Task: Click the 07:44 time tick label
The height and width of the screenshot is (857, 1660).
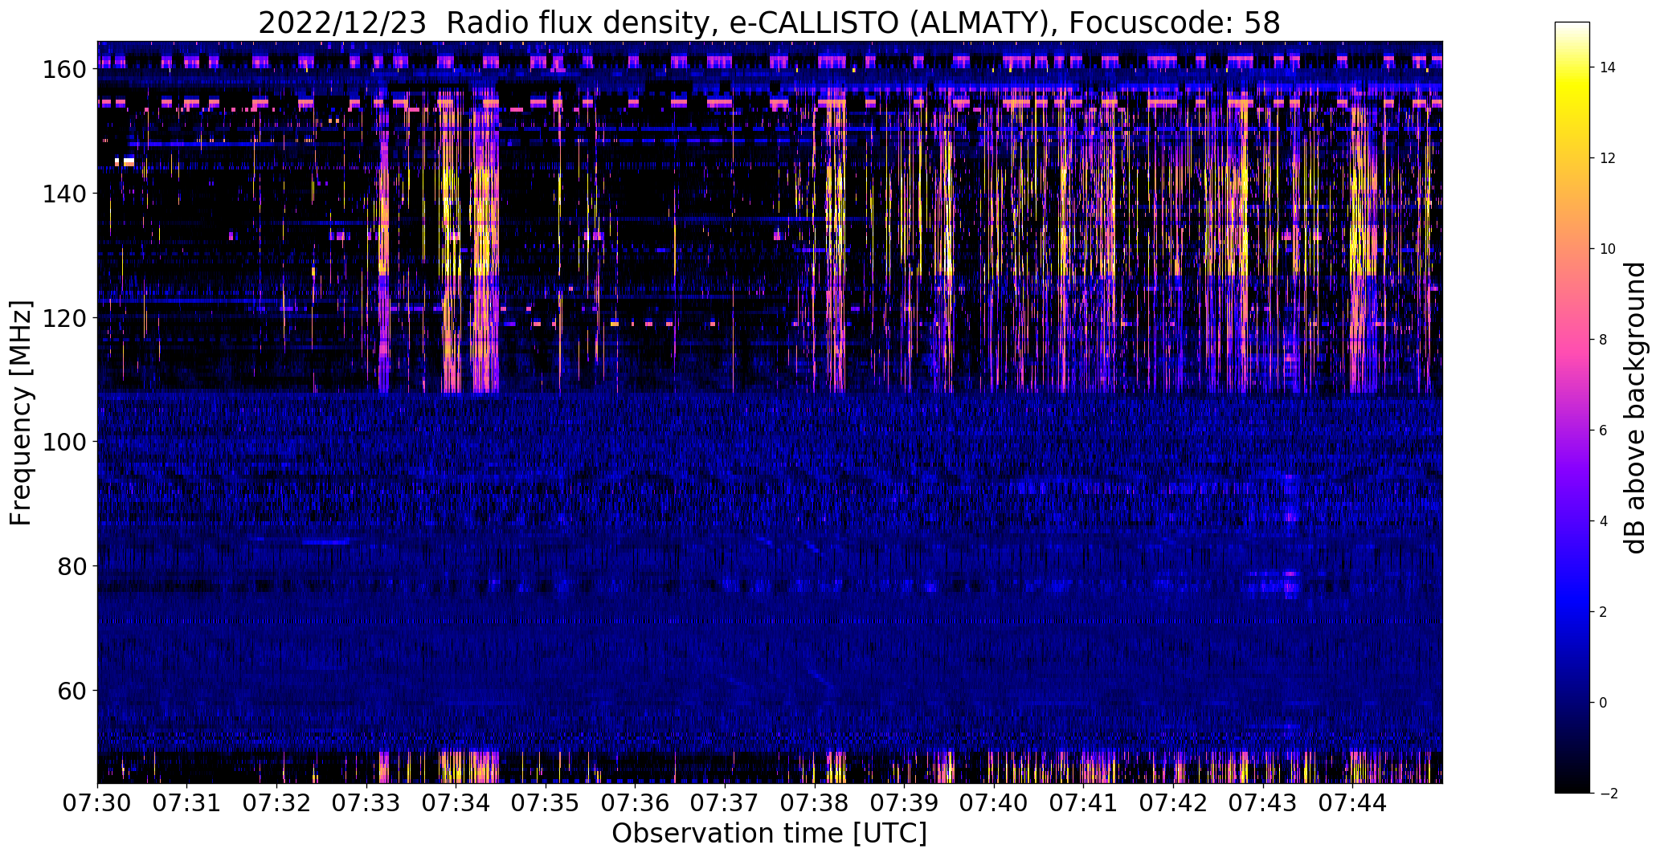Action: tap(1353, 802)
